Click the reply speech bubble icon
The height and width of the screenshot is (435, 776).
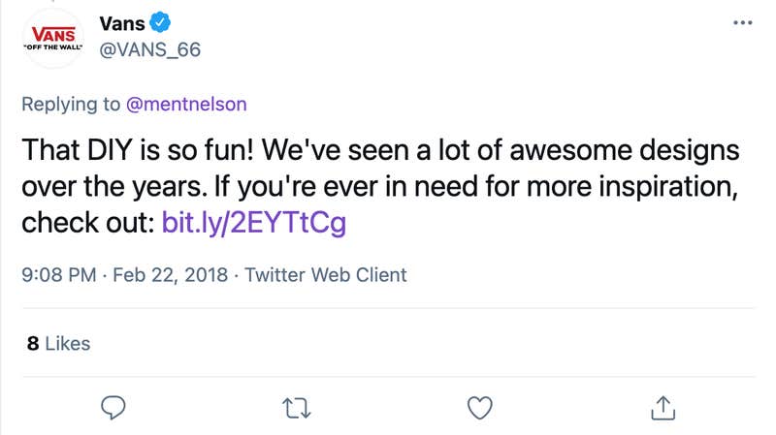pos(115,407)
